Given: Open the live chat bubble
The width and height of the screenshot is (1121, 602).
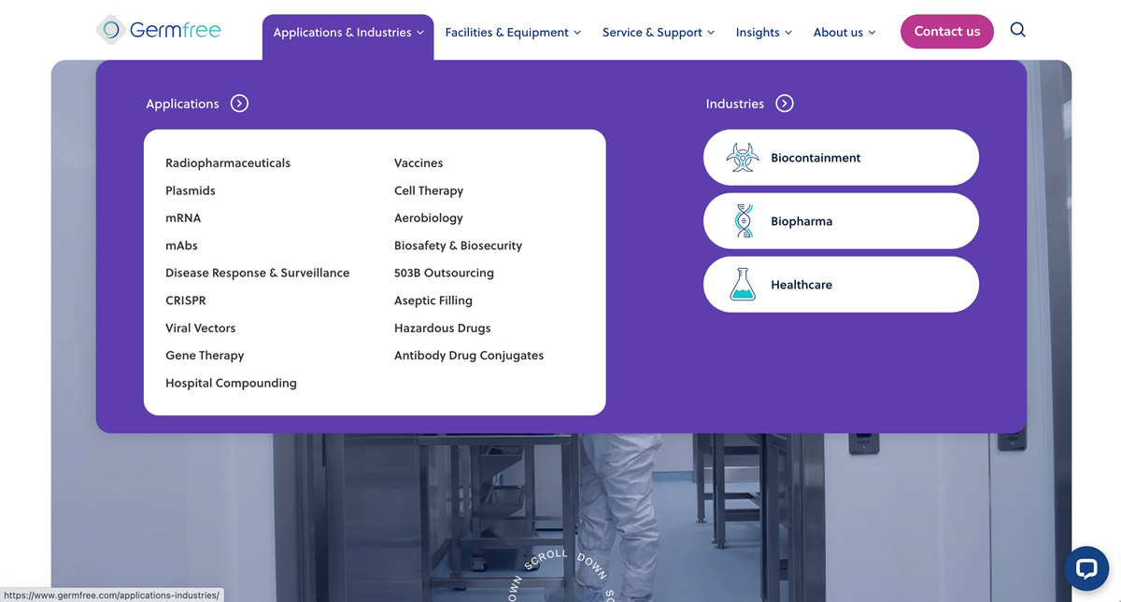Looking at the screenshot, I should click(x=1086, y=568).
